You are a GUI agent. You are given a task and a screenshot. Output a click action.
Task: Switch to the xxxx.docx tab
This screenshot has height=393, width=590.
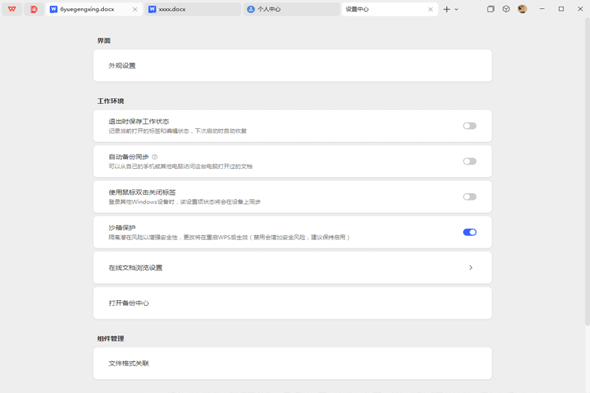pos(192,9)
